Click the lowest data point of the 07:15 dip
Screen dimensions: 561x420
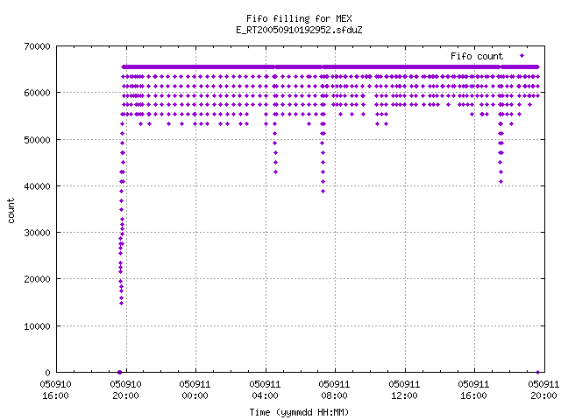pos(323,192)
